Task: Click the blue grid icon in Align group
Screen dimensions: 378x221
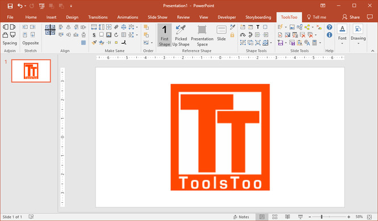Action: (84, 43)
